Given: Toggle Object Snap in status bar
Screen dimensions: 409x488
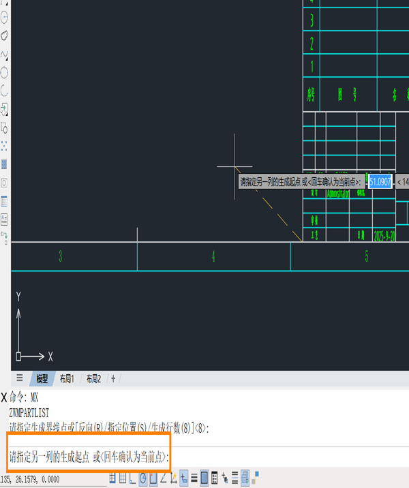Looking at the screenshot, I should coord(153,478).
